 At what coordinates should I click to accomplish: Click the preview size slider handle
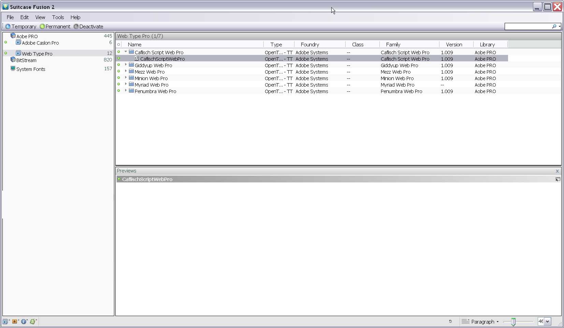click(513, 322)
